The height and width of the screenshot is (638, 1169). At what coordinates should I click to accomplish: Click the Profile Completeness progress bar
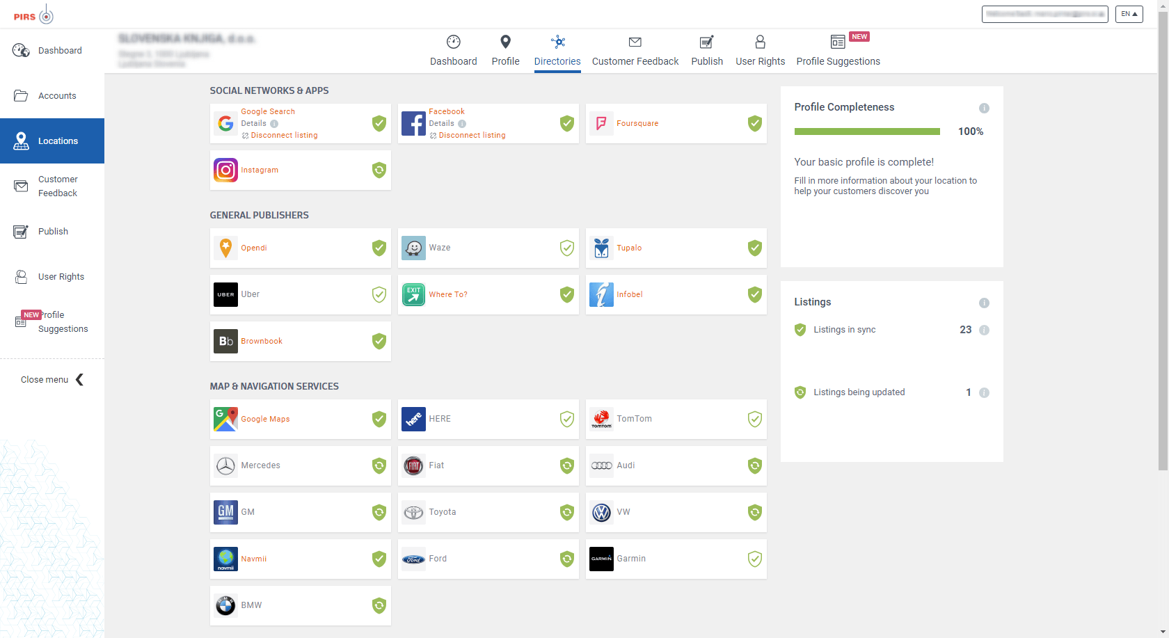pyautogui.click(x=867, y=131)
